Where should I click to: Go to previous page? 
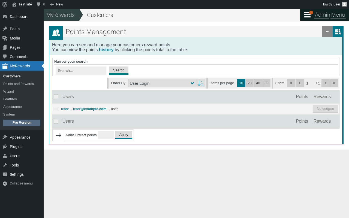click(300, 83)
